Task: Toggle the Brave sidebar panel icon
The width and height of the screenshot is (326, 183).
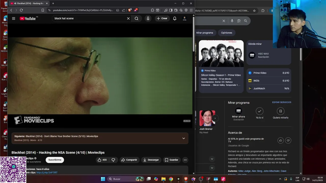Action: point(171,10)
